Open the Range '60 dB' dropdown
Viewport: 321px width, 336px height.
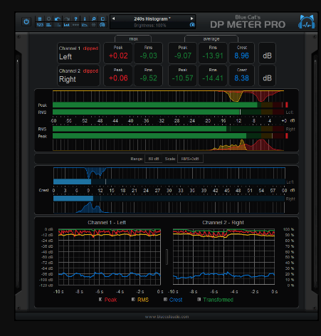[x=153, y=159]
